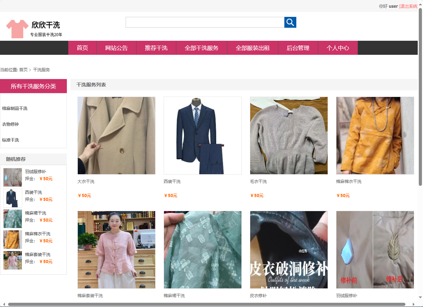Open the 后台管理 admin section
Viewport: 423px width, 307px height.
298,47
